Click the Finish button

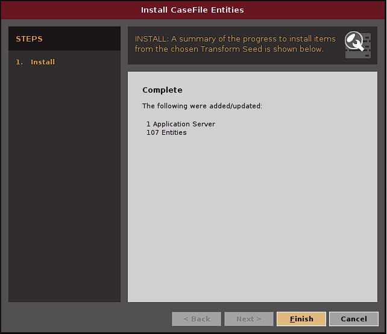click(x=301, y=319)
